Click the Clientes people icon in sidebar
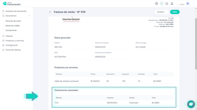This screenshot has height=110, width=197. [x=4, y=36]
